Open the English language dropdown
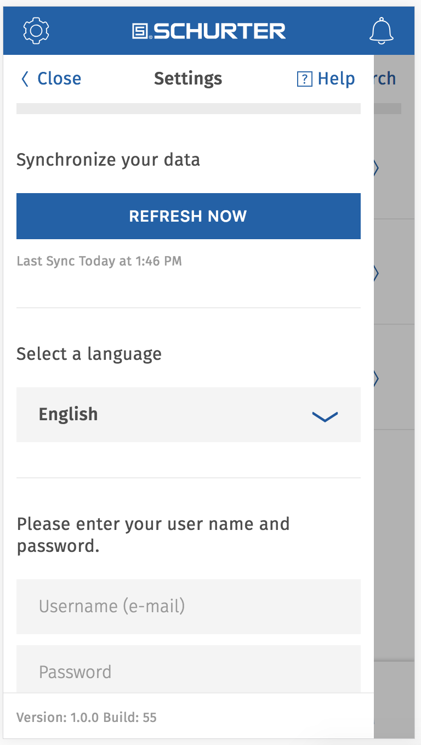Viewport: 421px width, 745px height. pos(189,415)
